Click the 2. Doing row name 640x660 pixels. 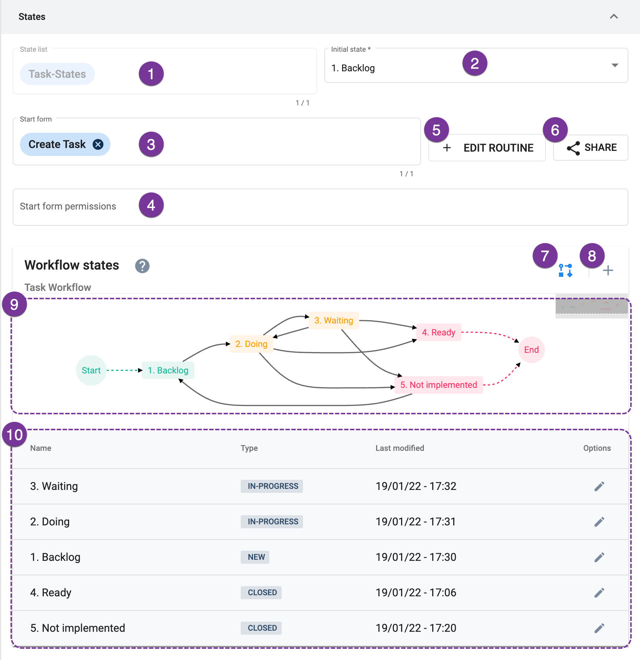click(50, 522)
